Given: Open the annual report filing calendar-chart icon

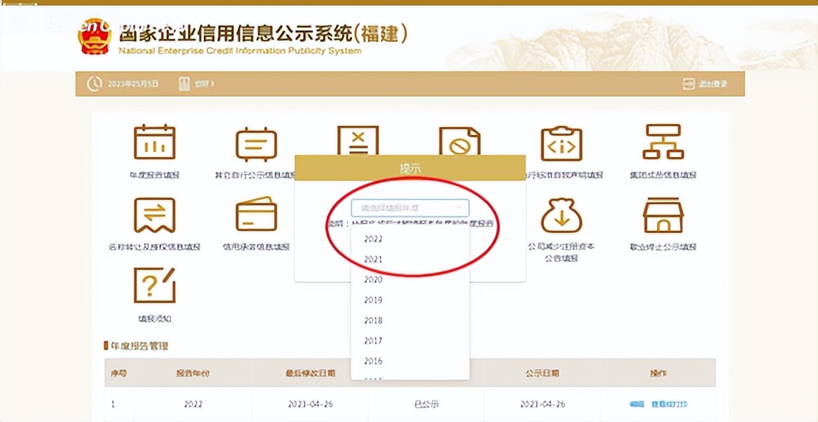Looking at the screenshot, I should coord(154,142).
